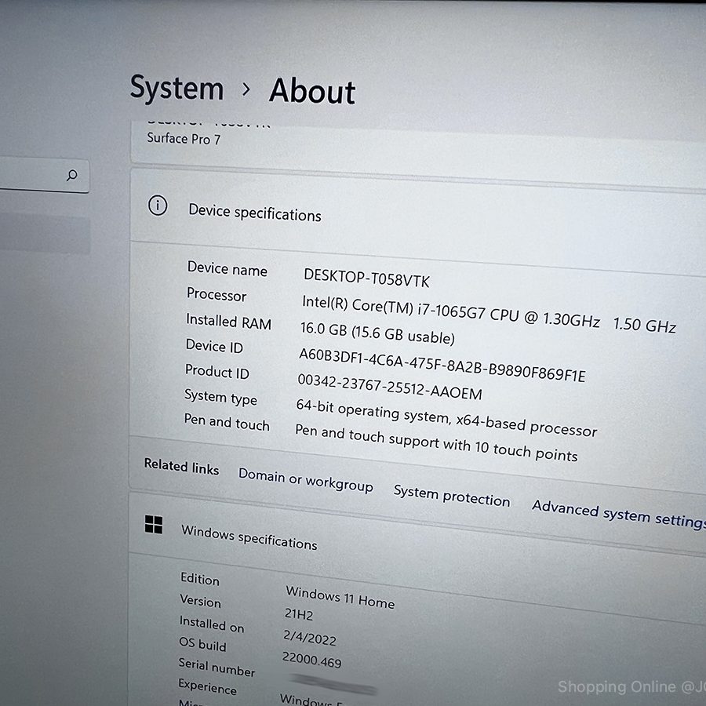Click the Installed on label
This screenshot has height=706, width=706.
pos(212,624)
